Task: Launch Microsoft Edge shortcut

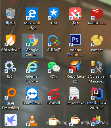Action: 32,13
